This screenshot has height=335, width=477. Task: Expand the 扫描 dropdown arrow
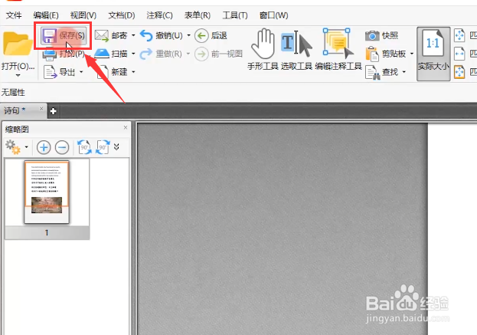[133, 54]
